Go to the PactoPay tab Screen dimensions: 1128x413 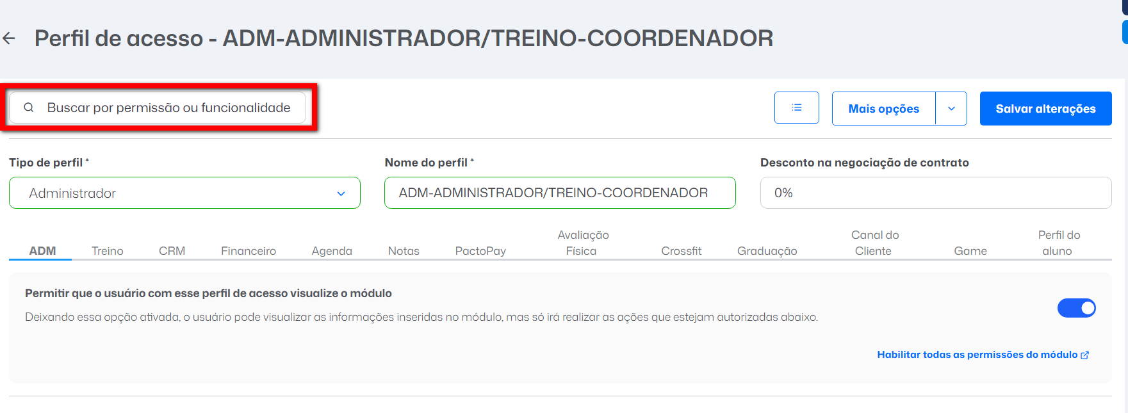coord(480,251)
